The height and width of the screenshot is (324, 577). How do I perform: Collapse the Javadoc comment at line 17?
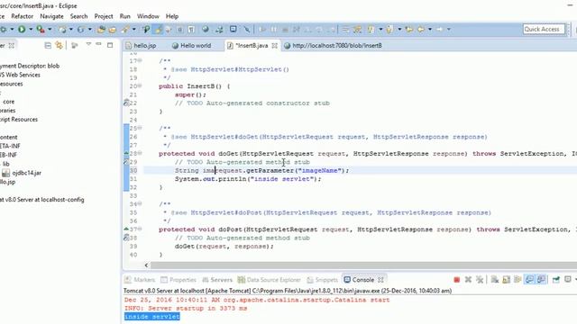[x=140, y=60]
